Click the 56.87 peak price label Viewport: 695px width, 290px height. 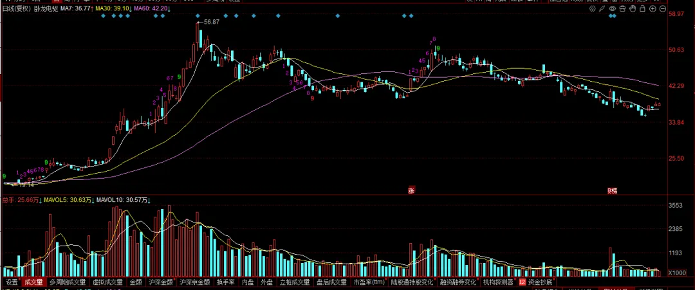click(x=212, y=22)
